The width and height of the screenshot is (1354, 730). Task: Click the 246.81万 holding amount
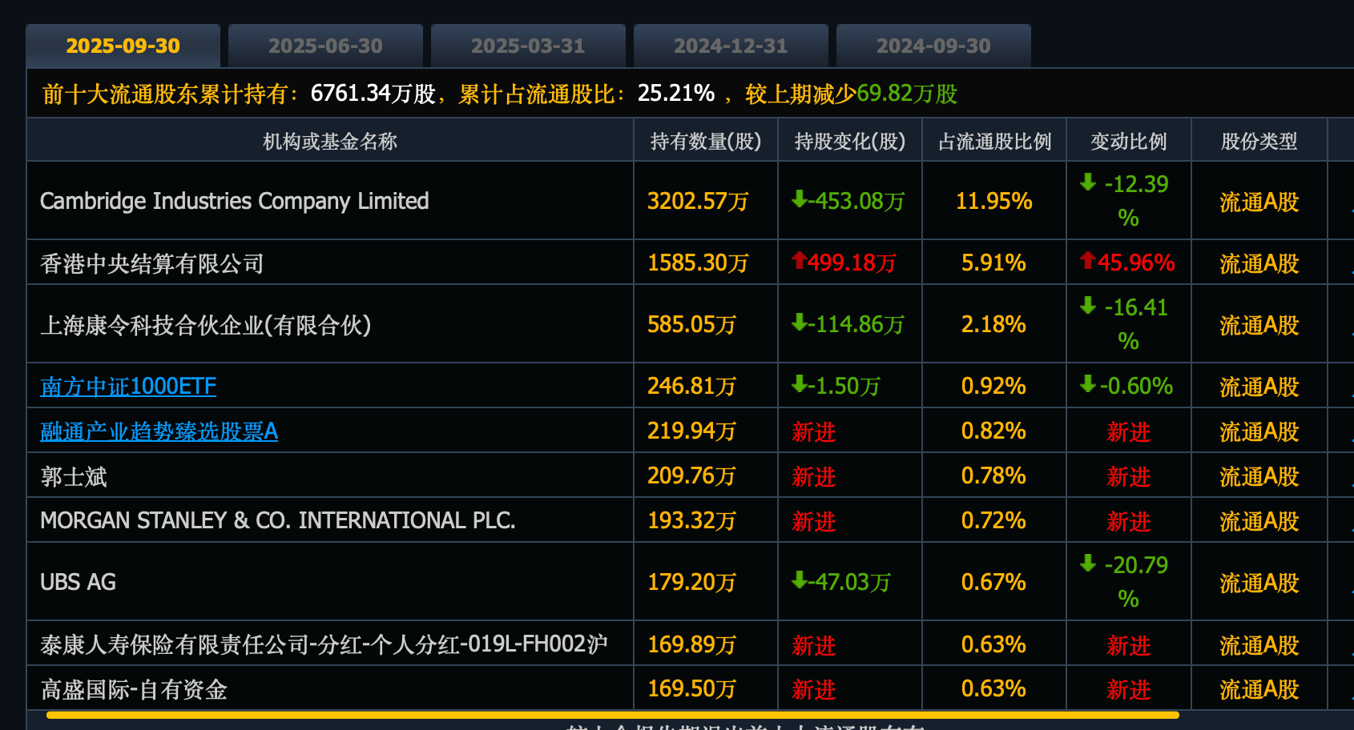tap(691, 387)
